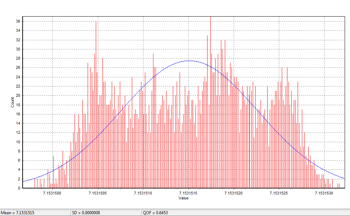Click x-axis tick label 7.1531530

(324, 193)
